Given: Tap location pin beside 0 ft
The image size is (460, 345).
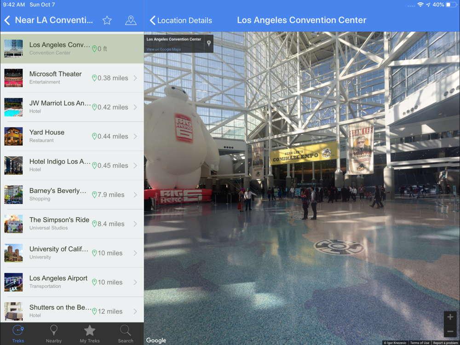Looking at the screenshot, I should click(x=94, y=49).
